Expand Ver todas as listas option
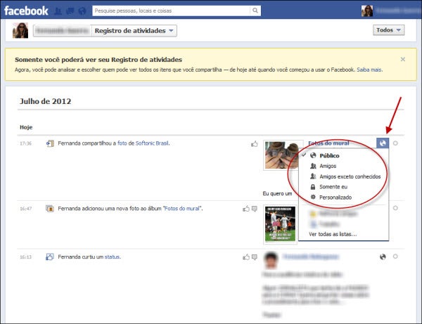Image resolution: width=422 pixels, height=324 pixels. (x=333, y=234)
